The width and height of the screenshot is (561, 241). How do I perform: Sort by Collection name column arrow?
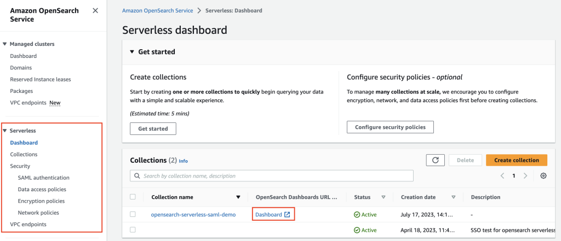[238, 197]
